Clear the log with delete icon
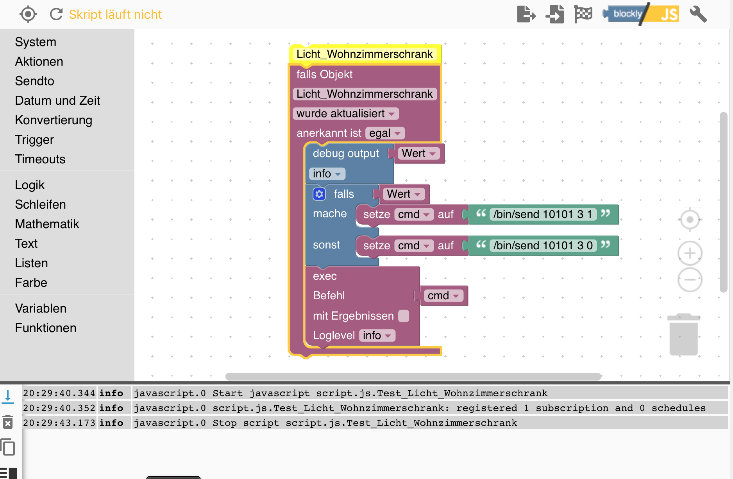Screen dimensions: 733x479 (x=8, y=422)
